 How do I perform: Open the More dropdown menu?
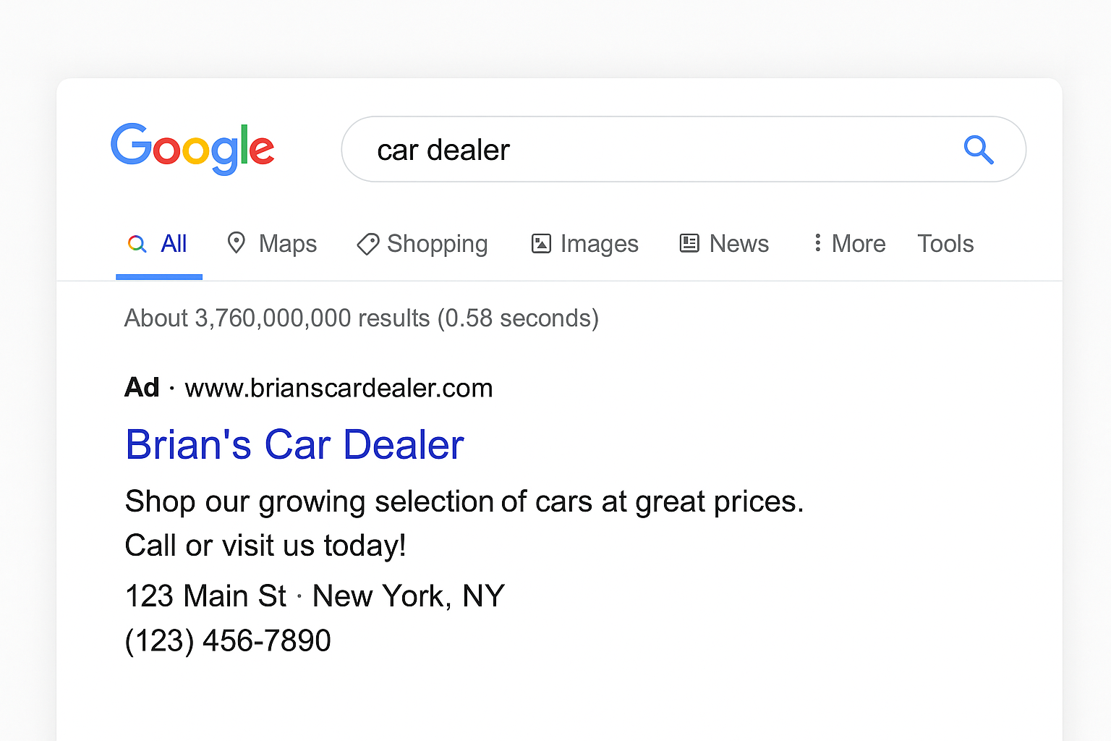(x=849, y=243)
